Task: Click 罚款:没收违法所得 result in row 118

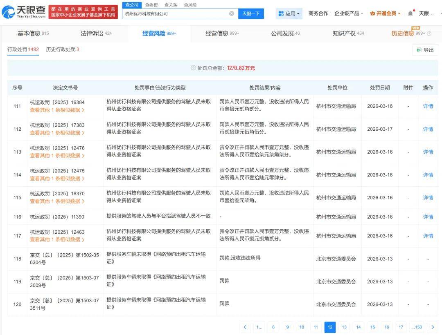Action: click(240, 258)
